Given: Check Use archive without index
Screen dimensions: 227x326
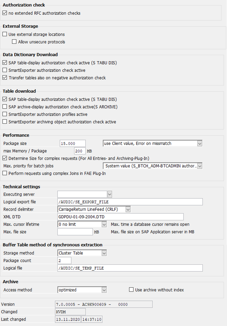Looking at the screenshot, I should pyautogui.click(x=131, y=290).
